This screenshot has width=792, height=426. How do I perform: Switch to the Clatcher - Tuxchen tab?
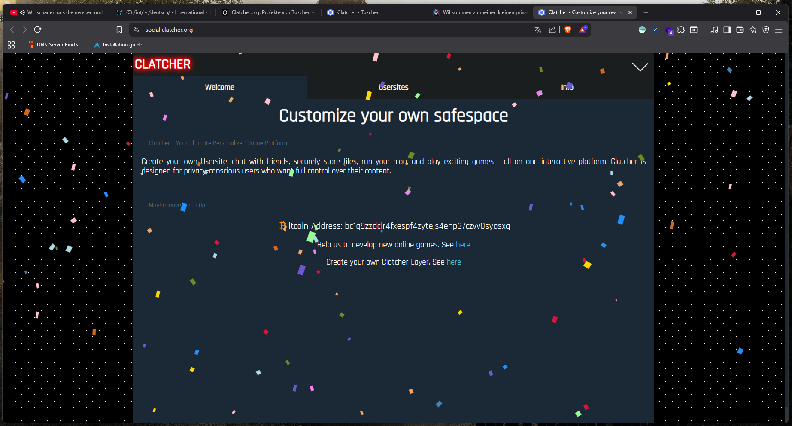click(374, 12)
